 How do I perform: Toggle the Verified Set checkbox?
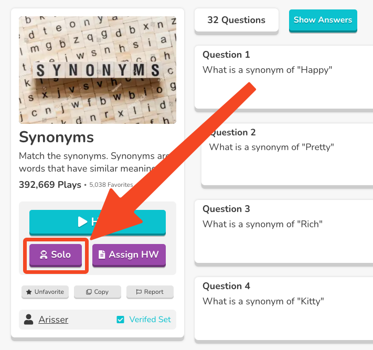(x=121, y=320)
